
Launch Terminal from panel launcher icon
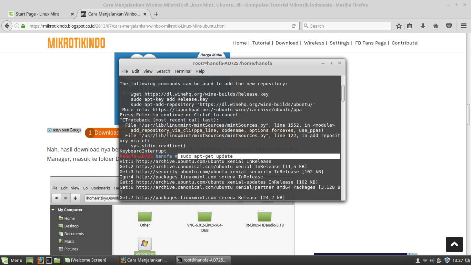49,260
